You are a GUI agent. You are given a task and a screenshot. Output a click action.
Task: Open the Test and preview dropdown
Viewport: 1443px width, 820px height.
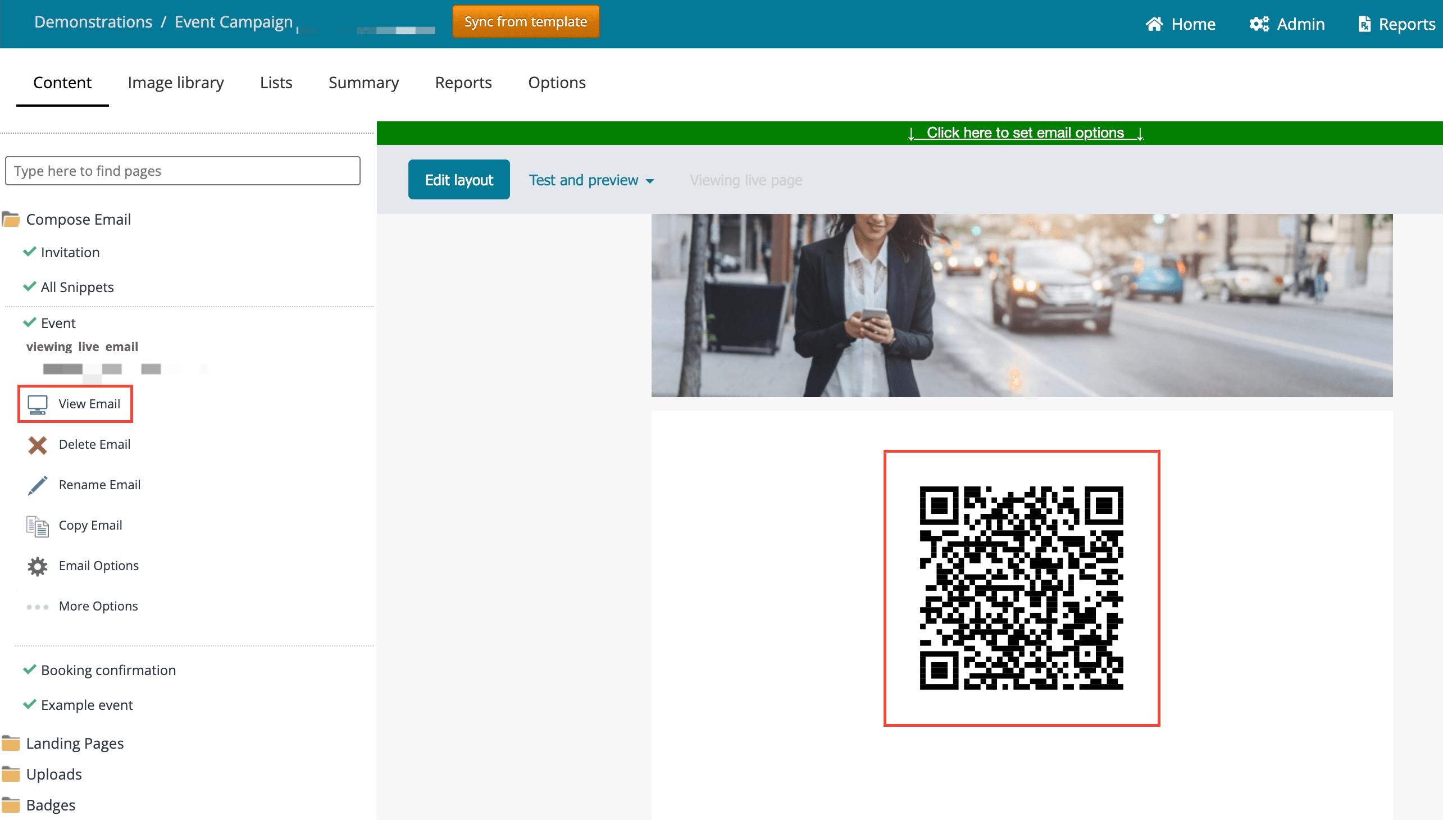591,180
